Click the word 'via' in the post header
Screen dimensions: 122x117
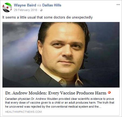pyautogui.click(x=39, y=5)
